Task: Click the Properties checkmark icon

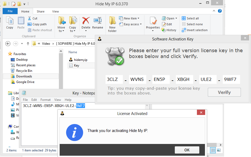Action: point(153,21)
